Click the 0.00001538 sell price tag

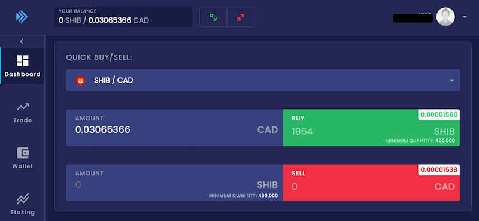(439, 170)
